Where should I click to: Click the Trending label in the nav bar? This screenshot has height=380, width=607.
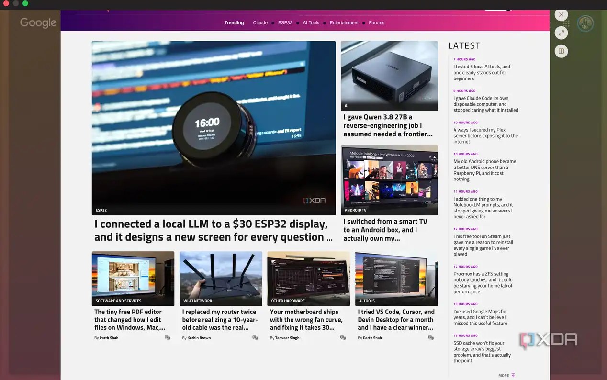point(234,23)
